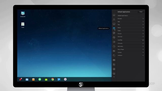This screenshot has width=162, height=91.
Task: Expand the Browser default application row
Action: coord(131,18)
